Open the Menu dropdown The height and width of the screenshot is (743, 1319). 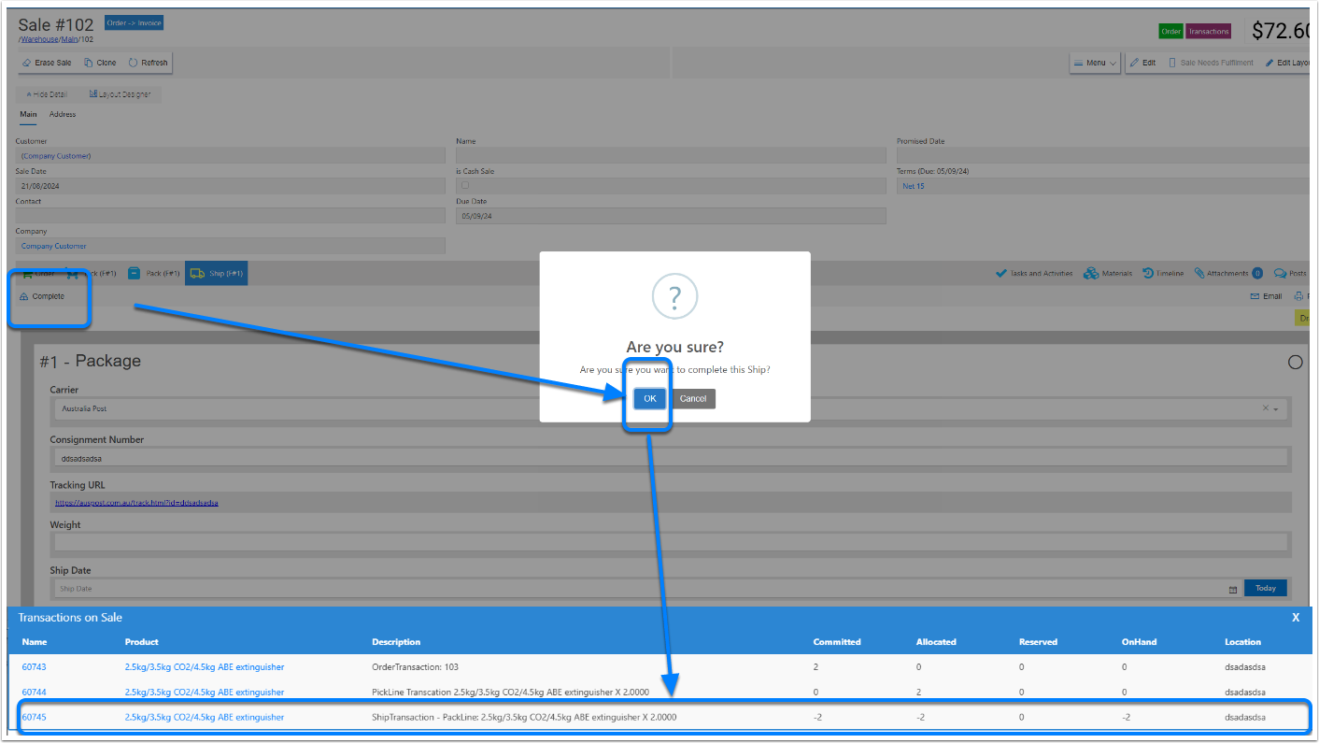[x=1095, y=63]
